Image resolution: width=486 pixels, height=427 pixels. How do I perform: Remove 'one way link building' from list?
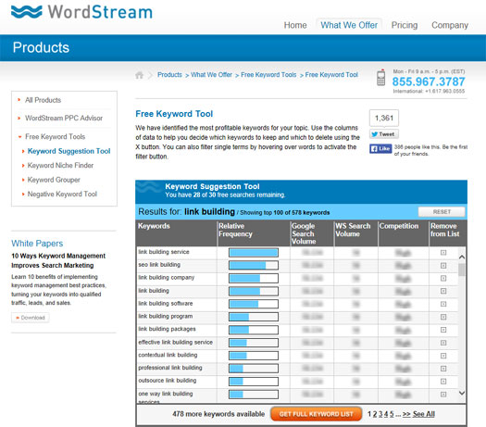[443, 395]
